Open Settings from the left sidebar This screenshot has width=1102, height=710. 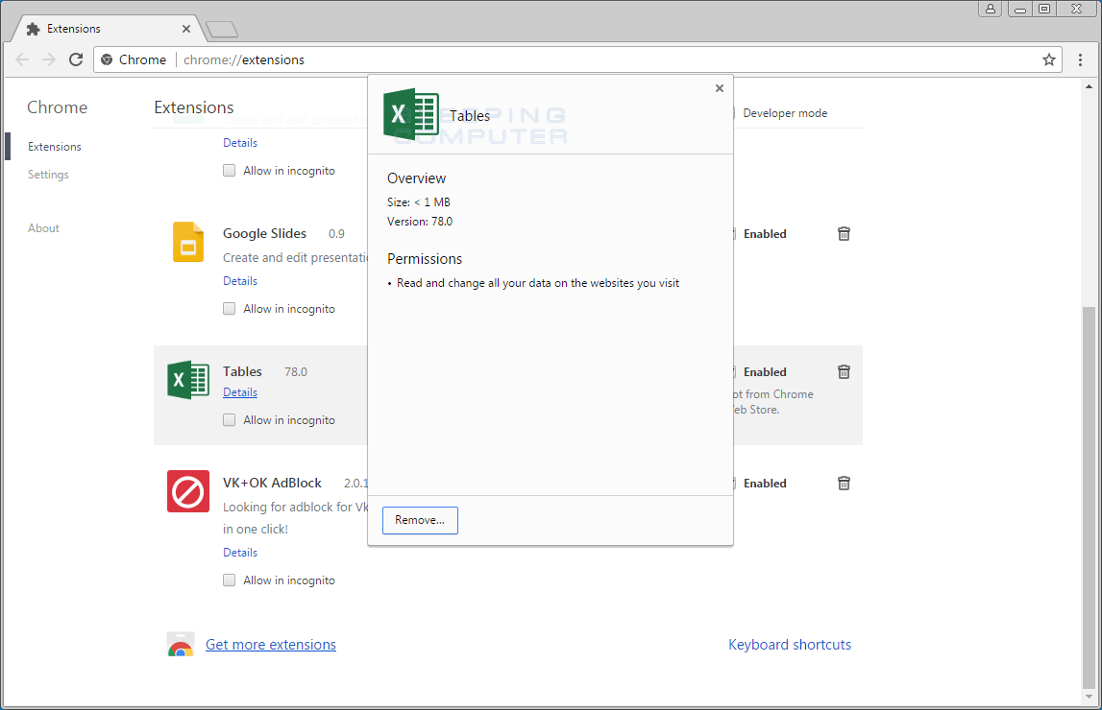coord(48,174)
